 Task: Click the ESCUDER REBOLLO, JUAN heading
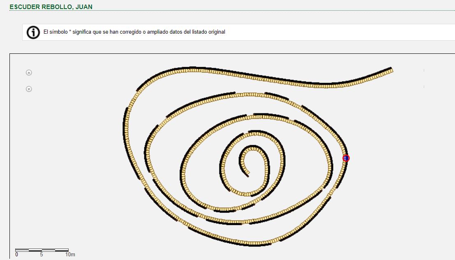point(51,7)
